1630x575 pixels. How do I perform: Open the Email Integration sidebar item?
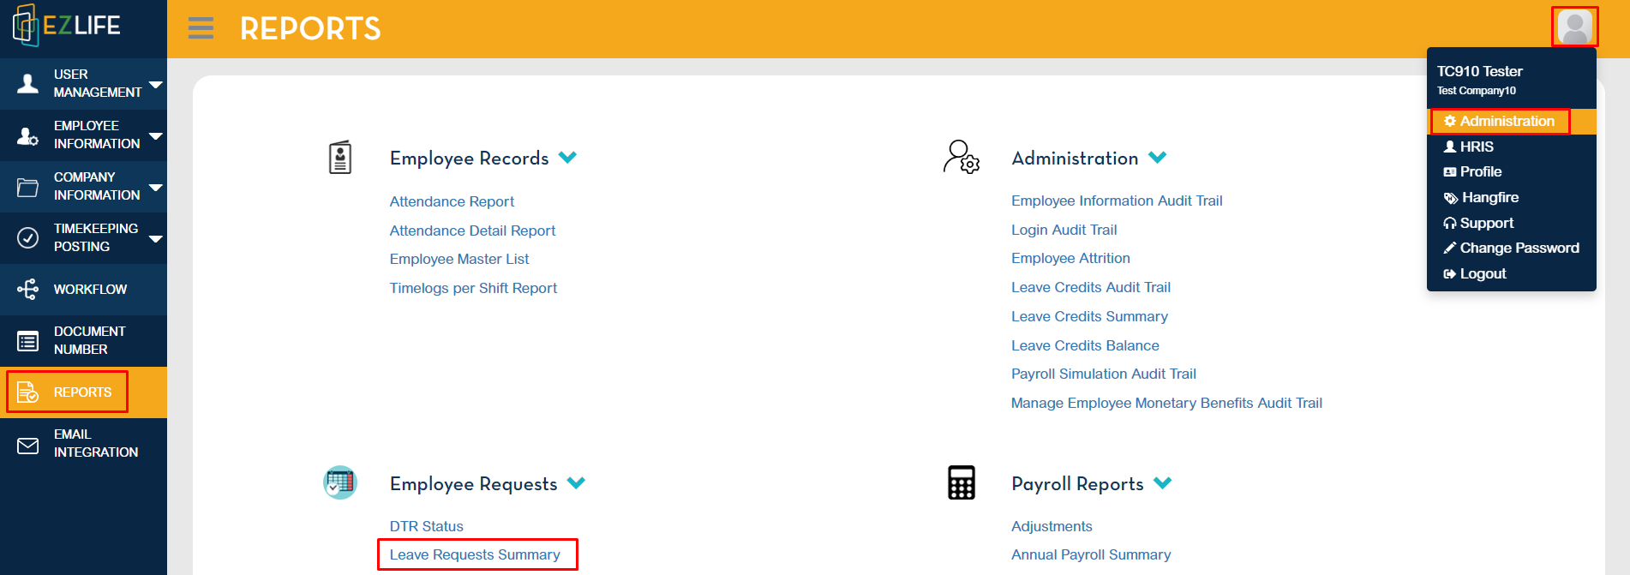coord(83,444)
